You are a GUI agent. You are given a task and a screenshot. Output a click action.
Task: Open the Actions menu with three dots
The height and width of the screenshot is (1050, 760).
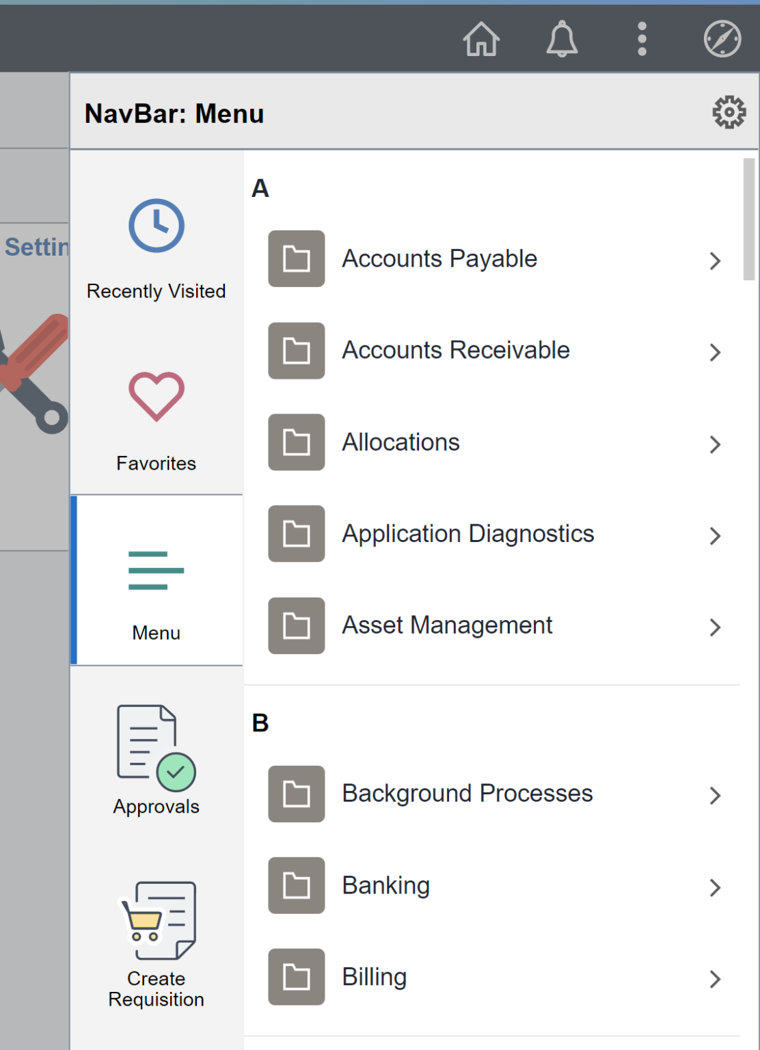(641, 39)
